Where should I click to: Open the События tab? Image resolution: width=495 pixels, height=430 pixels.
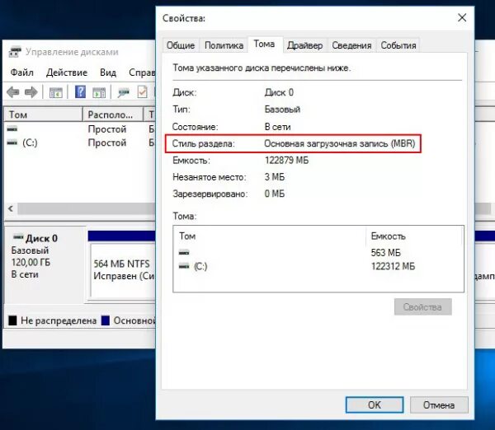(398, 45)
